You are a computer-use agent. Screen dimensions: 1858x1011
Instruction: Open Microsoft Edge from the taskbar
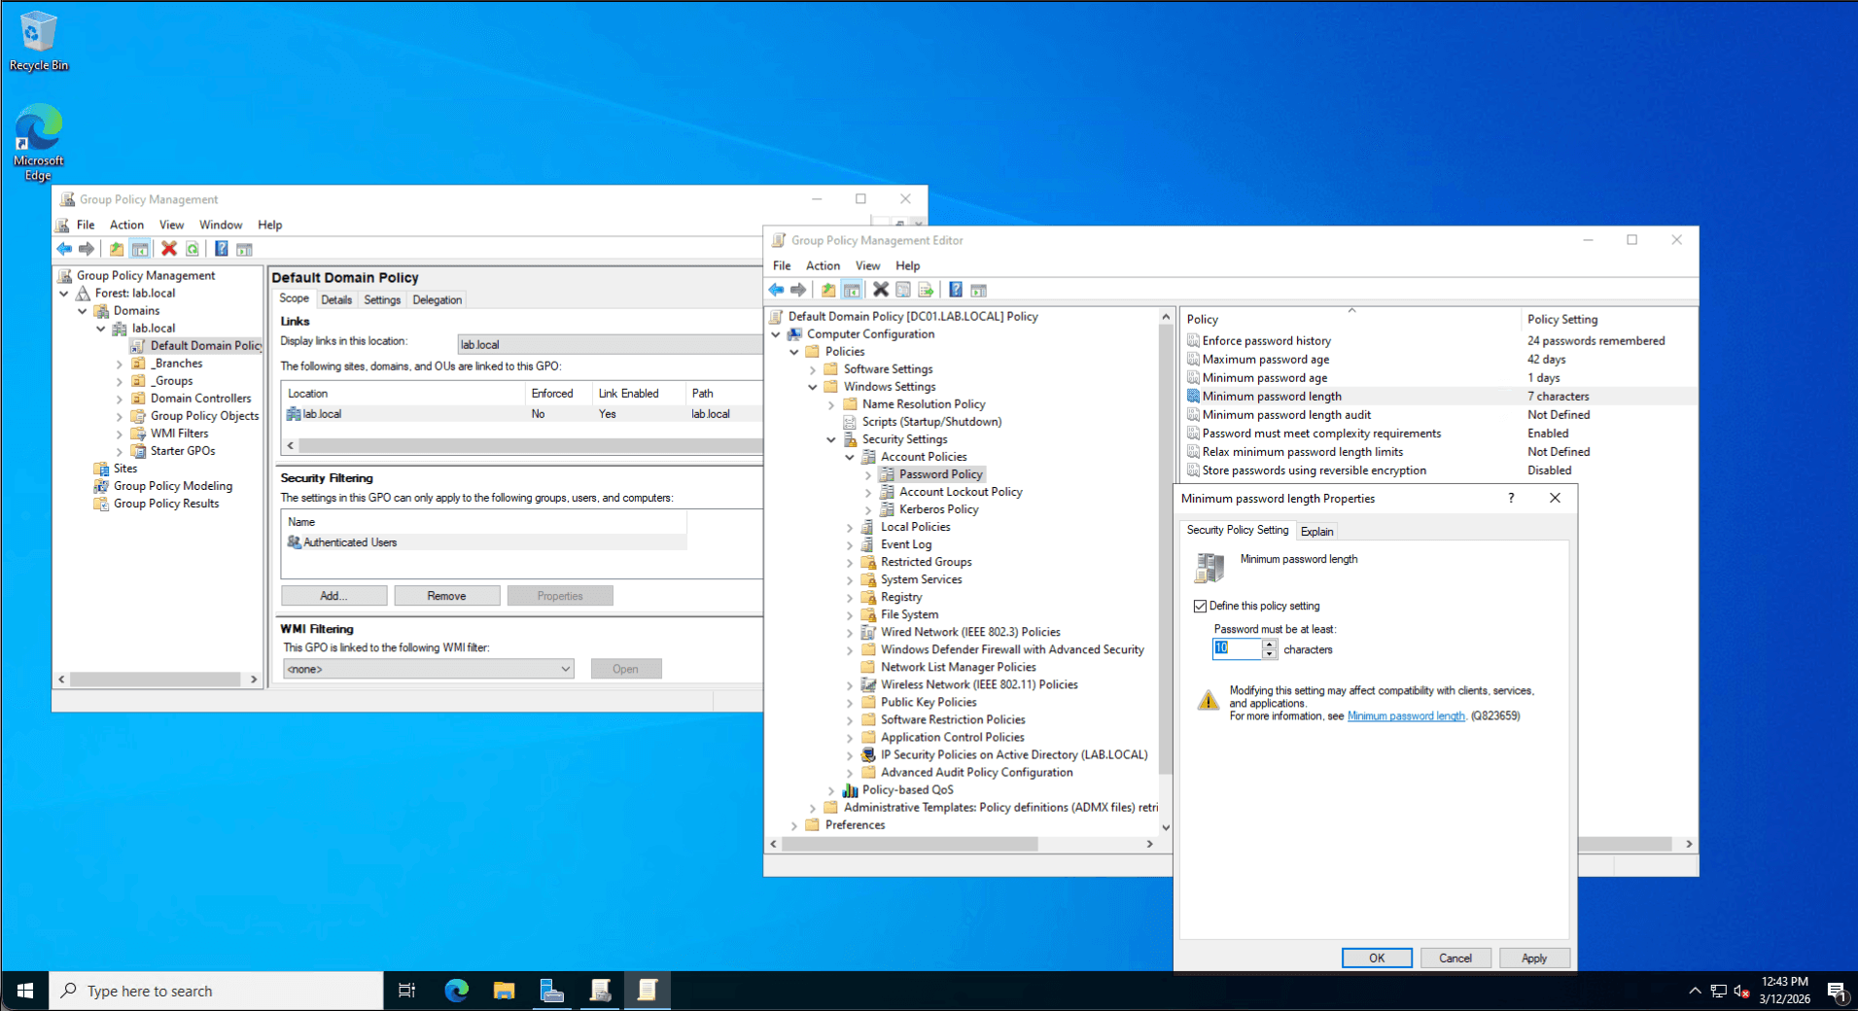(x=456, y=991)
